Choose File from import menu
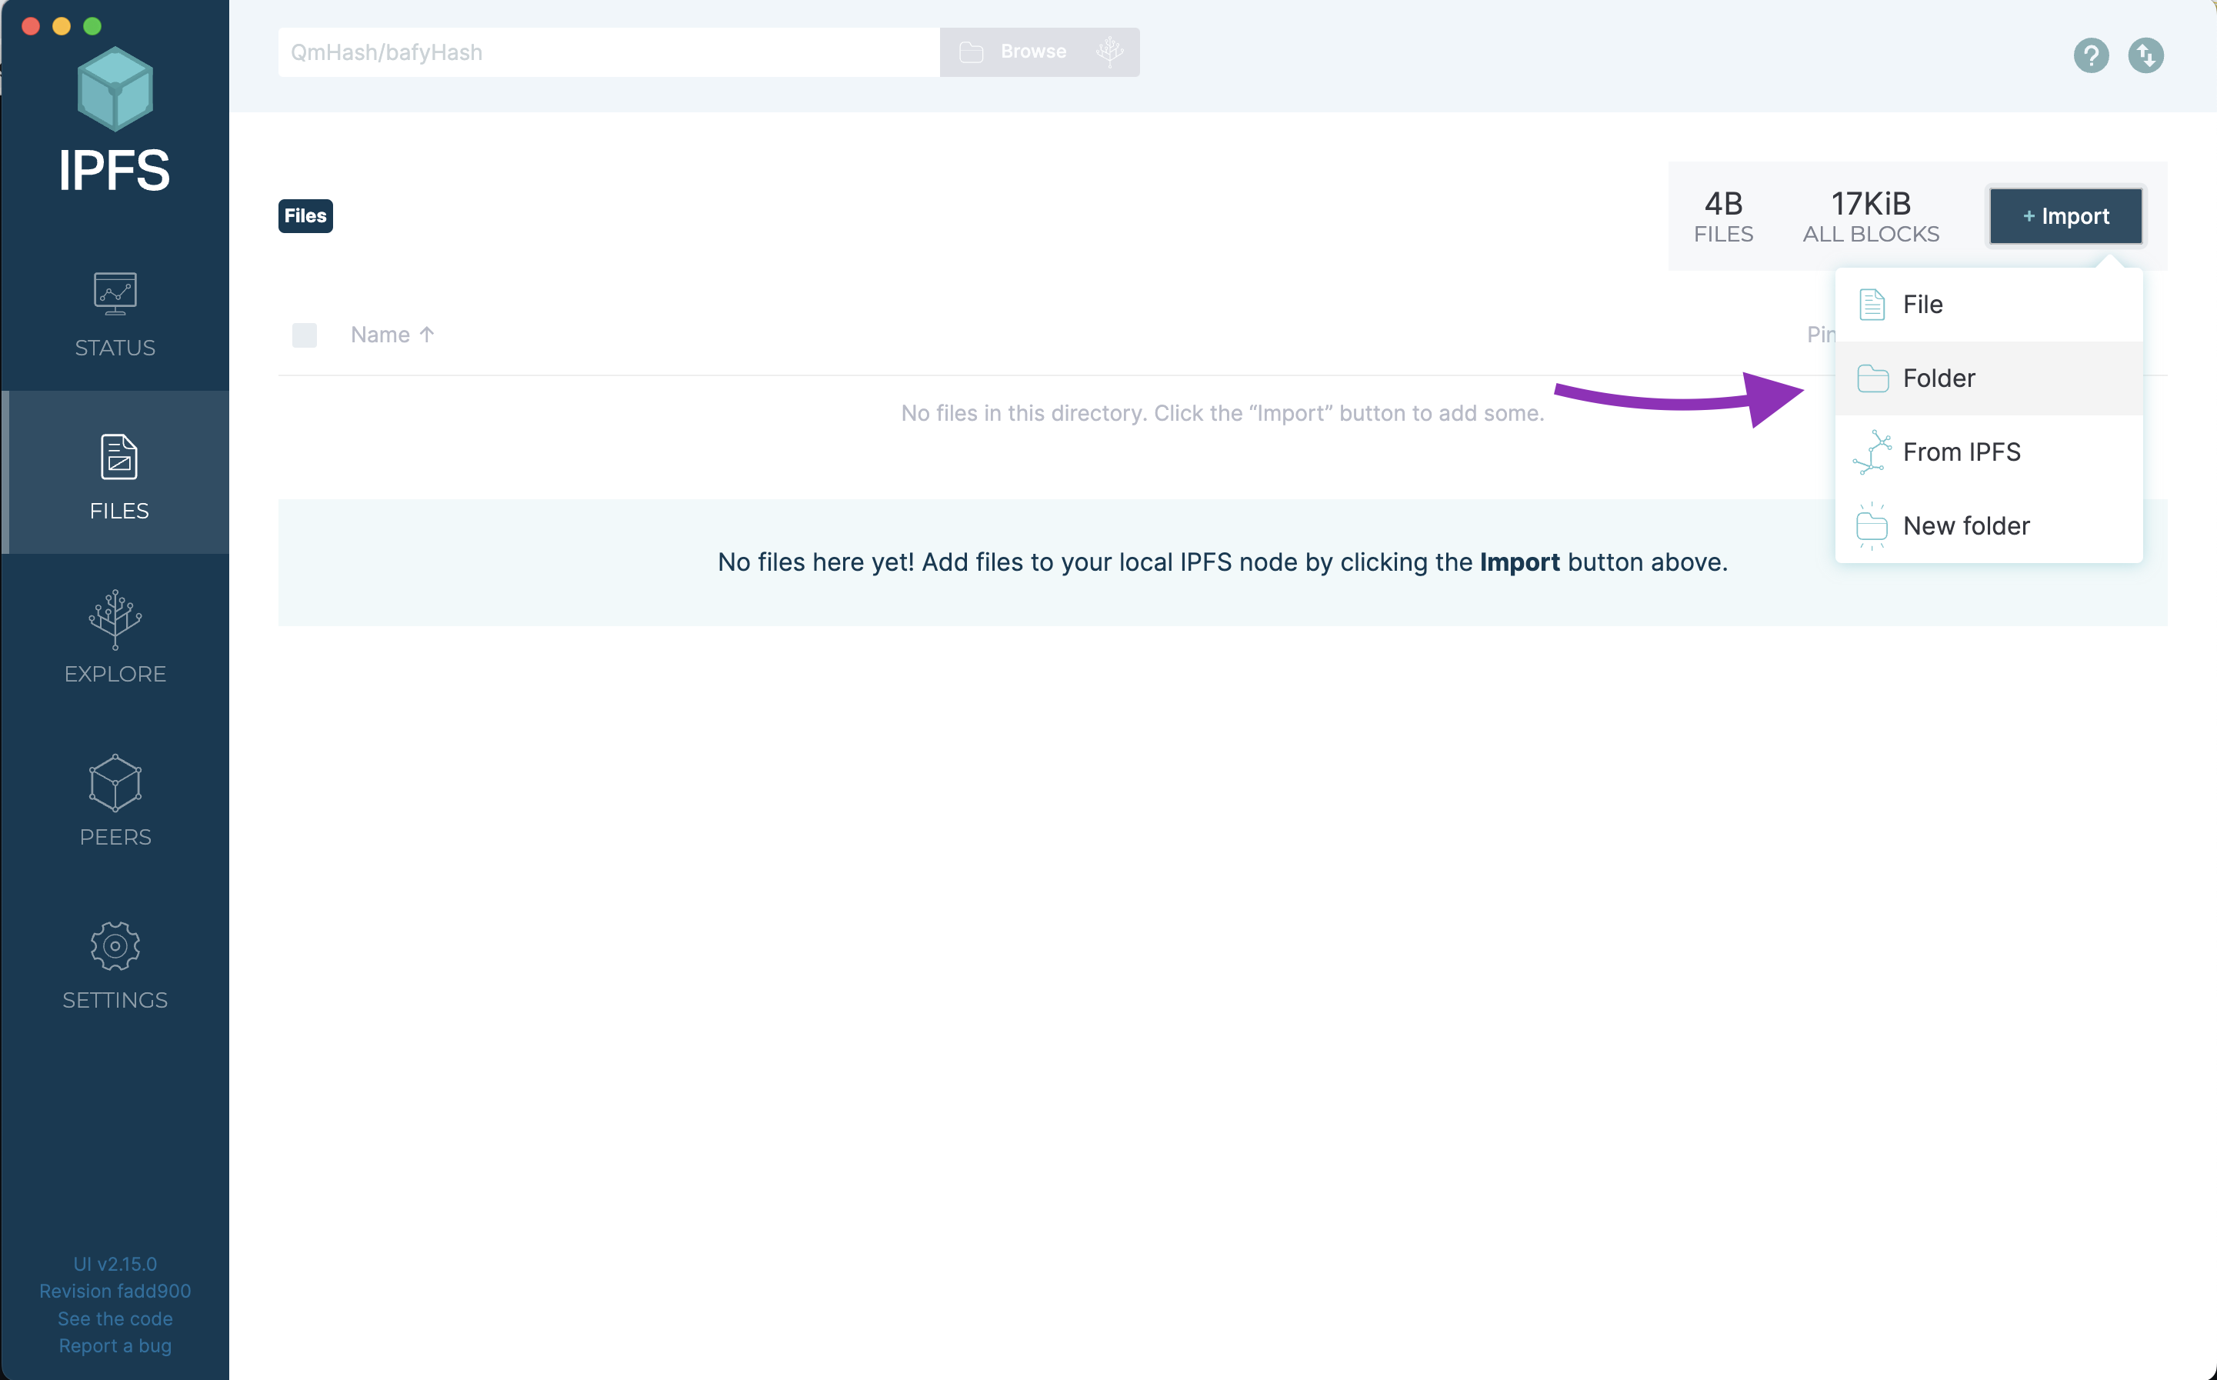Viewport: 2217px width, 1380px height. (1989, 305)
